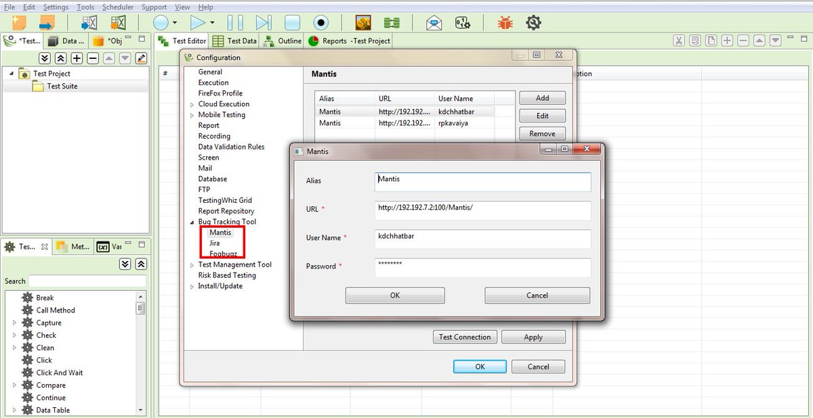Click the new project note icon in toolbar

point(18,22)
